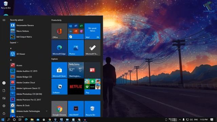This screenshot has height=122, width=217.
Task: Open the Office tile
Action: tap(59, 31)
